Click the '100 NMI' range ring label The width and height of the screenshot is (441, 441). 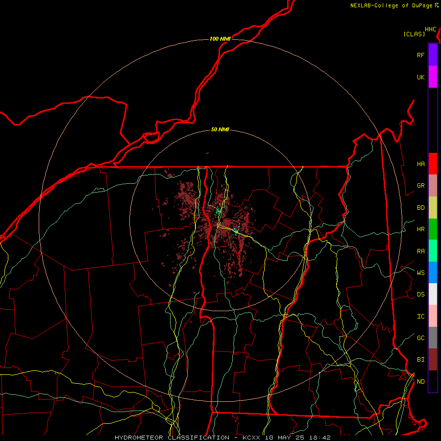click(x=220, y=39)
